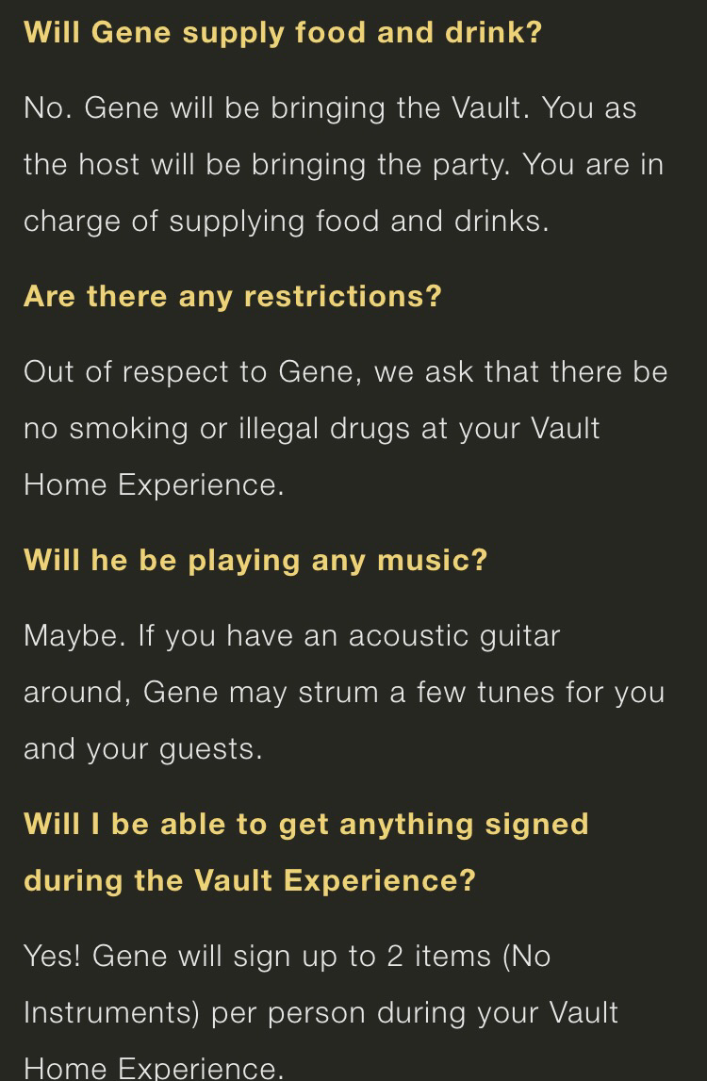707x1081 pixels.
Task: Click 'Home Experience.' in the restrictions answer
Action: 154,484
